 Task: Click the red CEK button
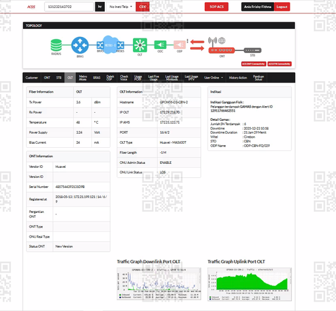pos(142,7)
